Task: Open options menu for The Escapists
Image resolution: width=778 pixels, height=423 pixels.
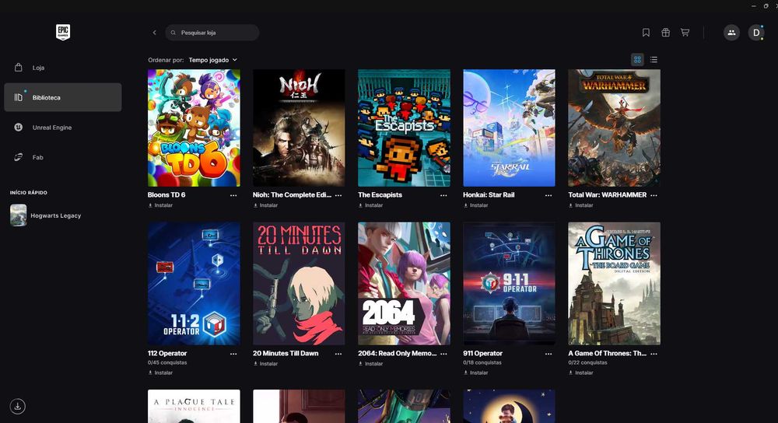Action: click(443, 195)
